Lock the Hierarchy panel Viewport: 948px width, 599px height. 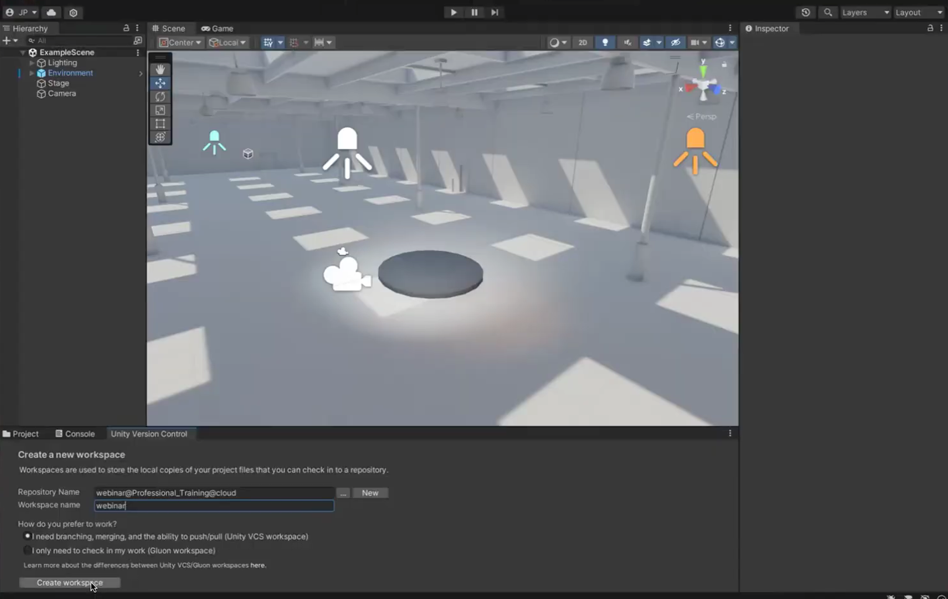click(126, 28)
